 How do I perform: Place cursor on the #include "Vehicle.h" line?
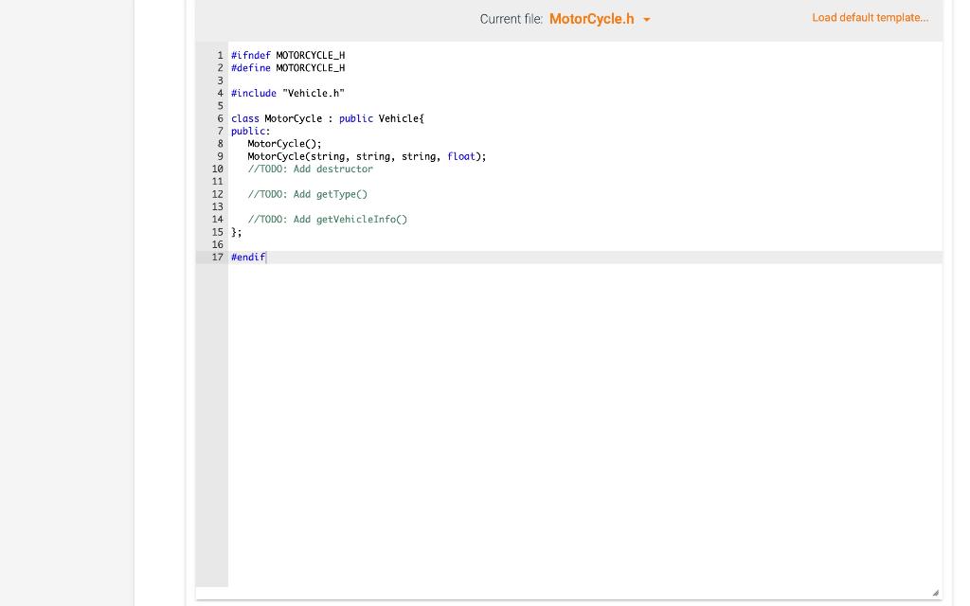pyautogui.click(x=287, y=93)
